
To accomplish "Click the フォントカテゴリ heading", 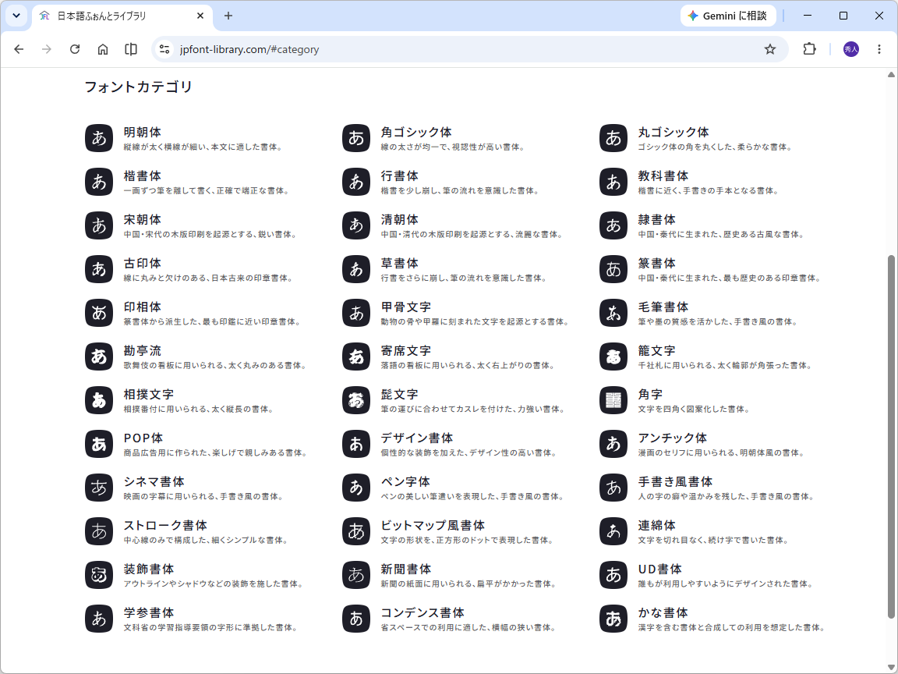I will pyautogui.click(x=138, y=87).
